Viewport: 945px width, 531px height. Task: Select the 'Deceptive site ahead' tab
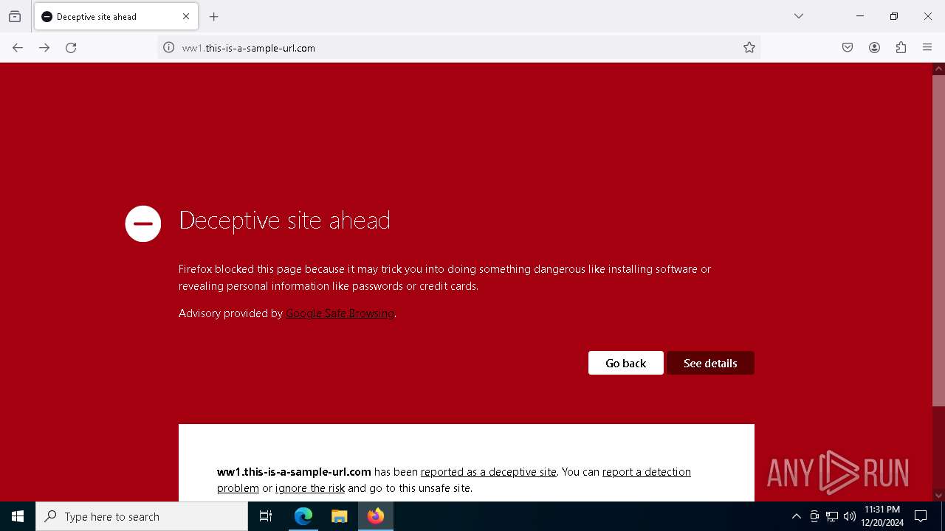point(116,16)
